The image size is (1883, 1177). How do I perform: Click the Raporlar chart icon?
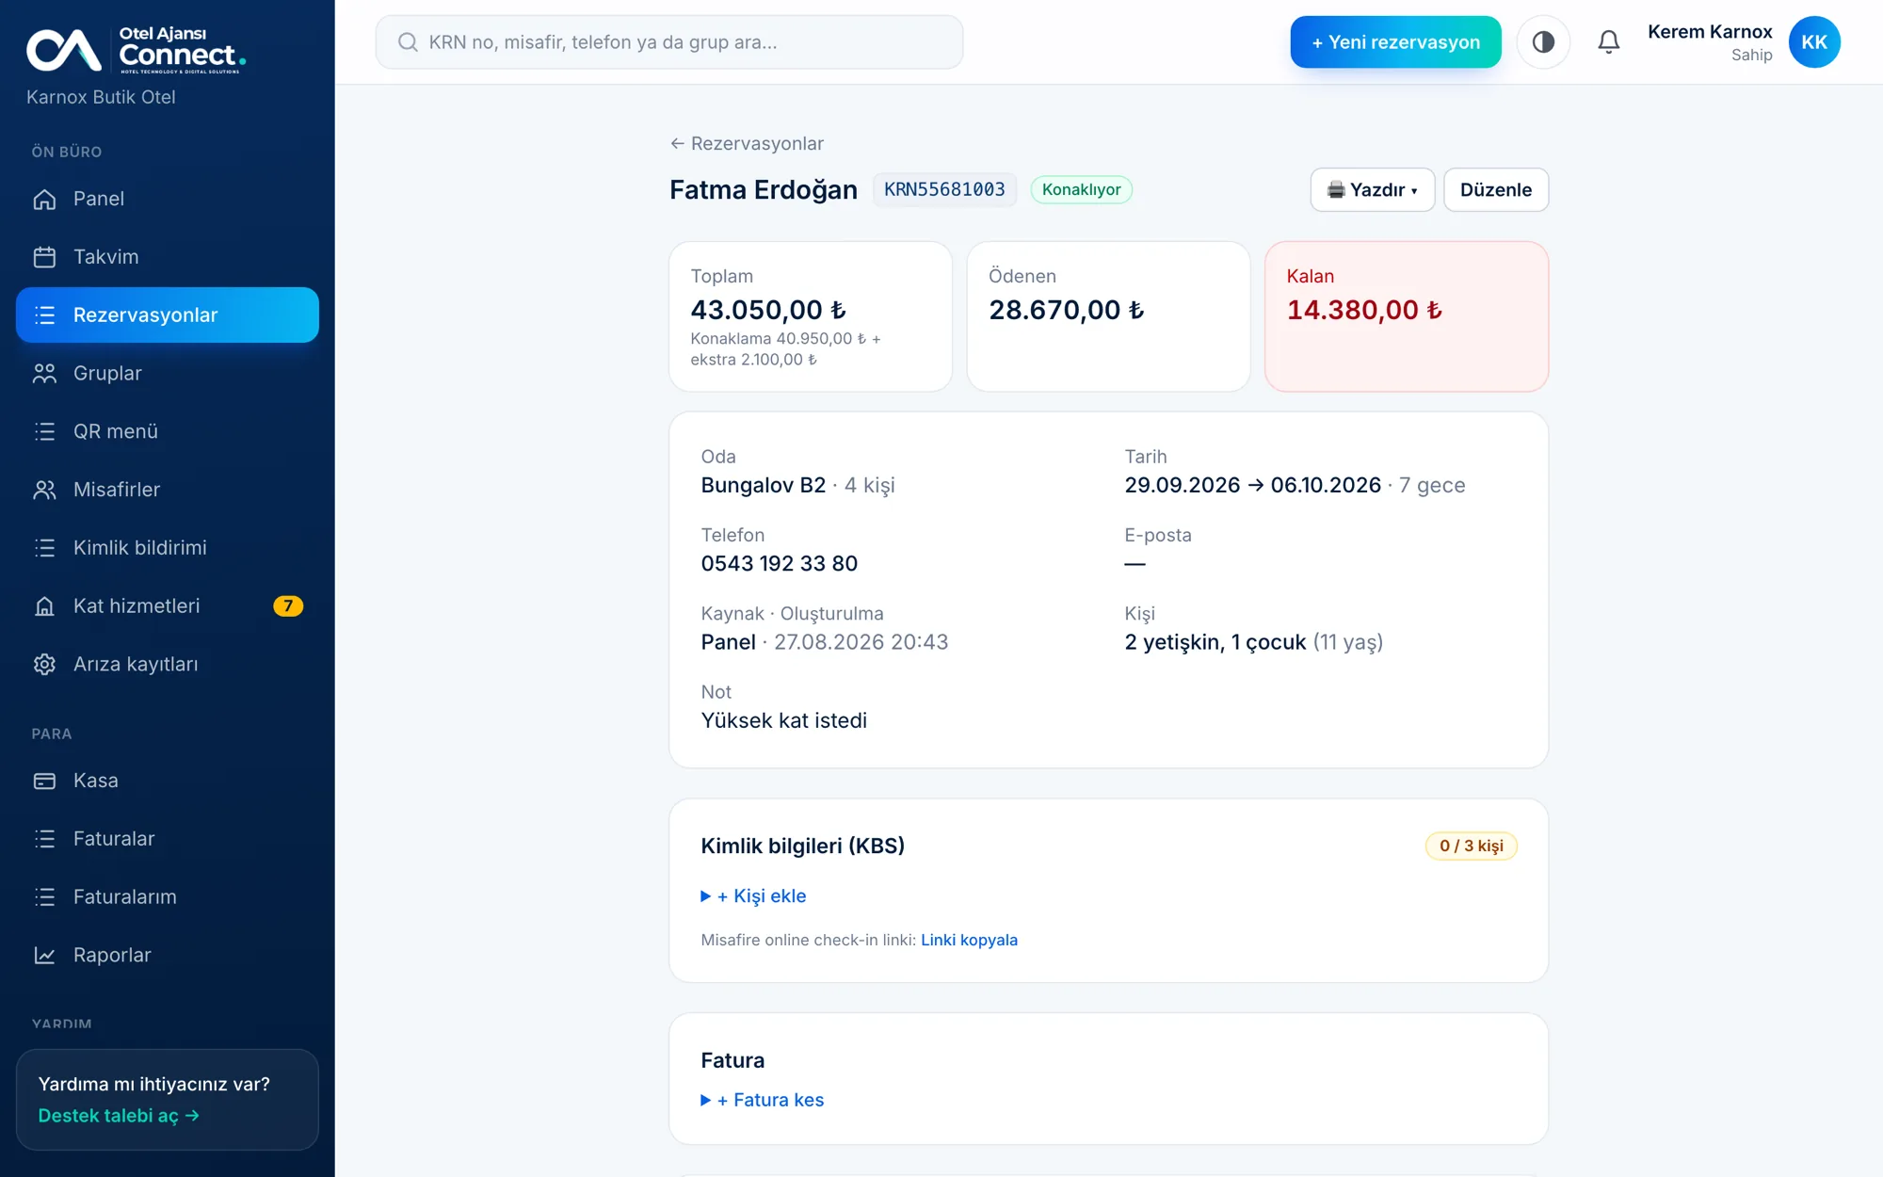(x=44, y=955)
